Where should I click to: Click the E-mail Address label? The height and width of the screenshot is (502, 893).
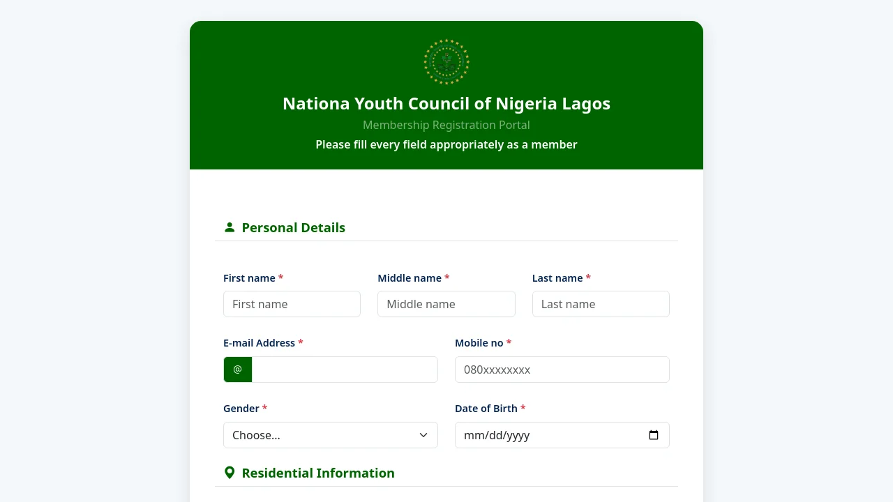[259, 343]
